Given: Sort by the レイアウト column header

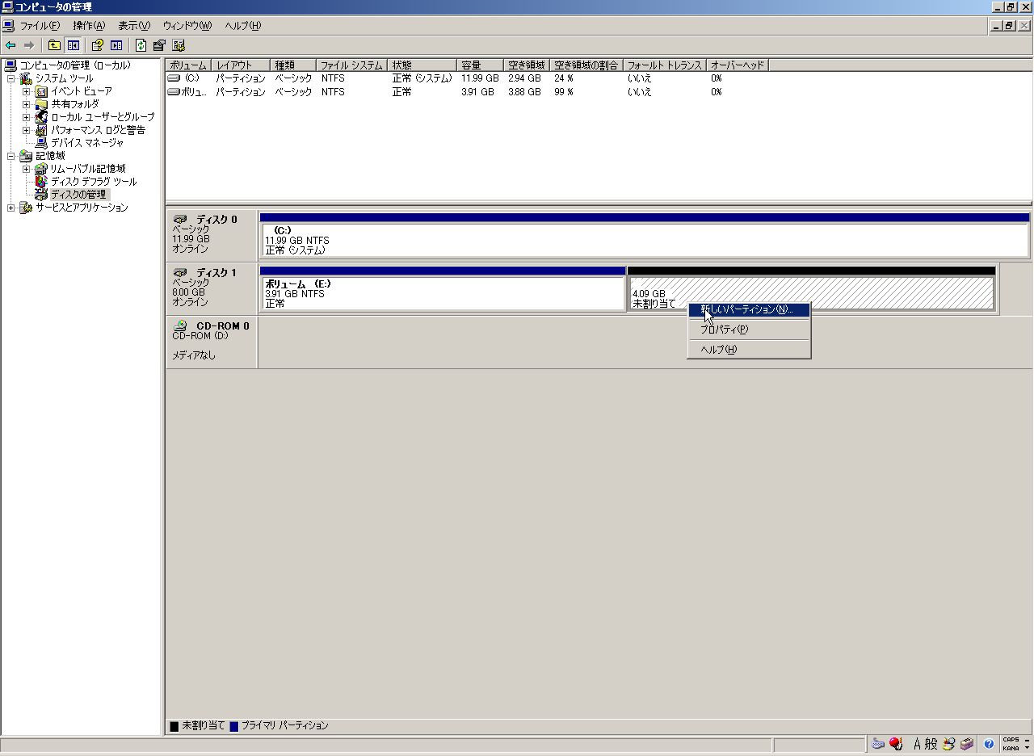Looking at the screenshot, I should [x=241, y=65].
